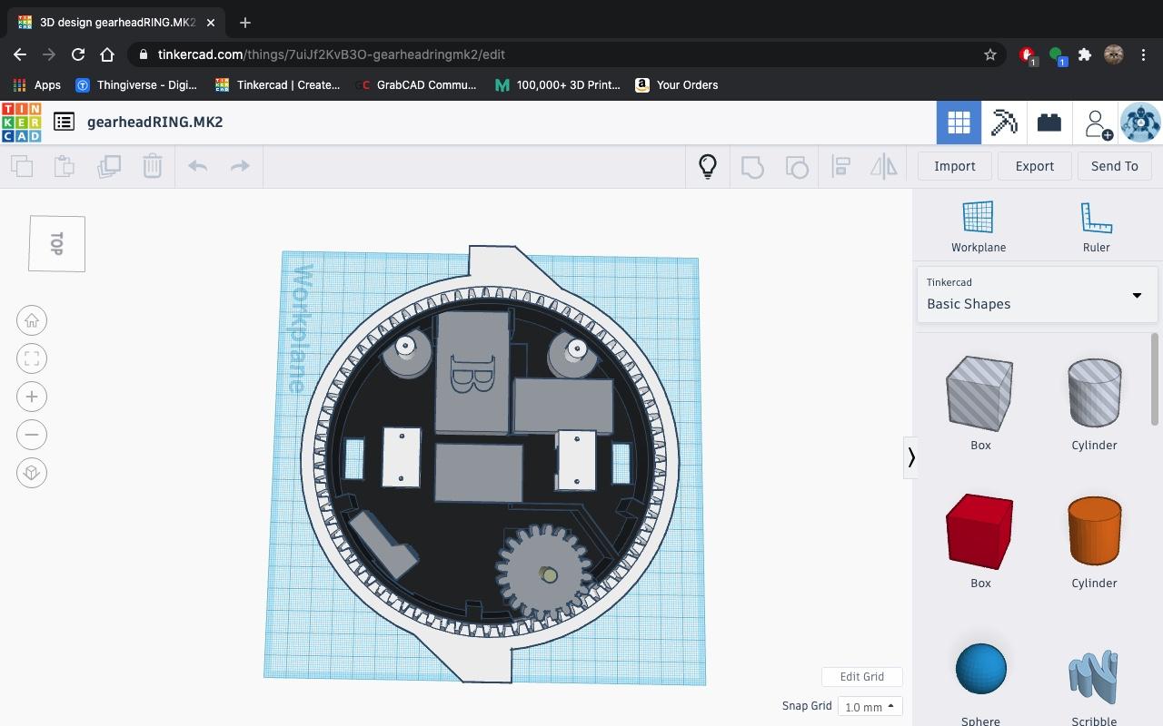Click the Delete trash icon
The image size is (1163, 726).
[x=152, y=166]
